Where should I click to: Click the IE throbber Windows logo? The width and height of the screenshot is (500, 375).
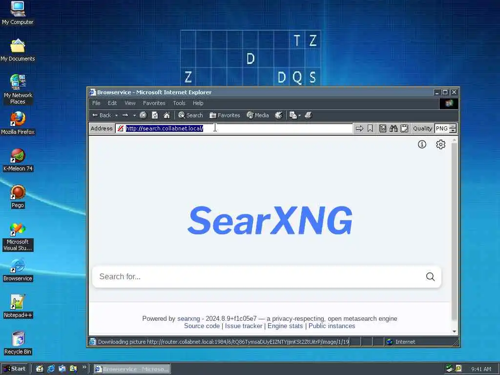click(449, 104)
